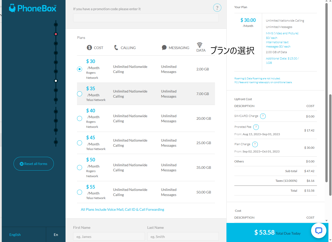
Task: Click the DATA wifi column icon
Action: pos(200,45)
